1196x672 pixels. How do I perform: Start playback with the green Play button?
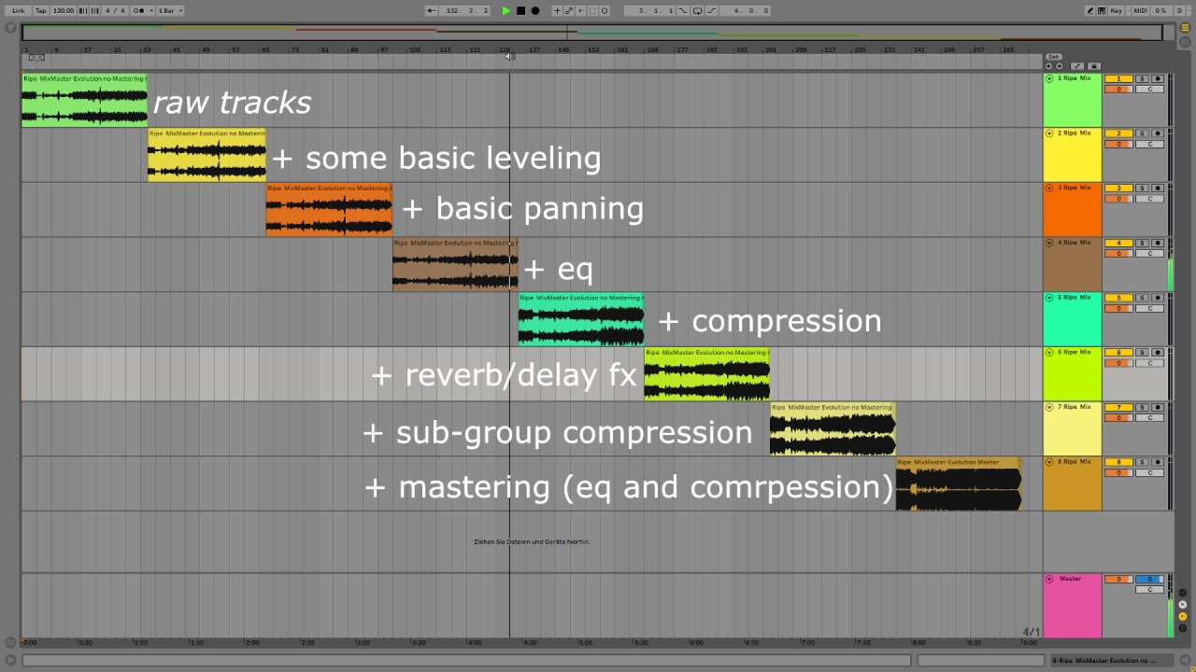click(505, 11)
